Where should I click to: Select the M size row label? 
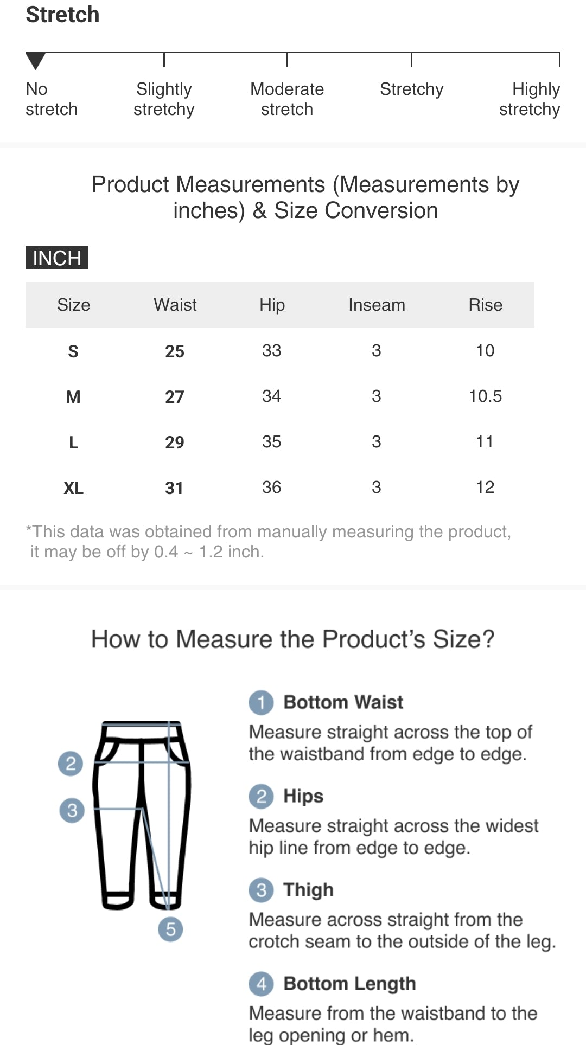[x=73, y=397]
